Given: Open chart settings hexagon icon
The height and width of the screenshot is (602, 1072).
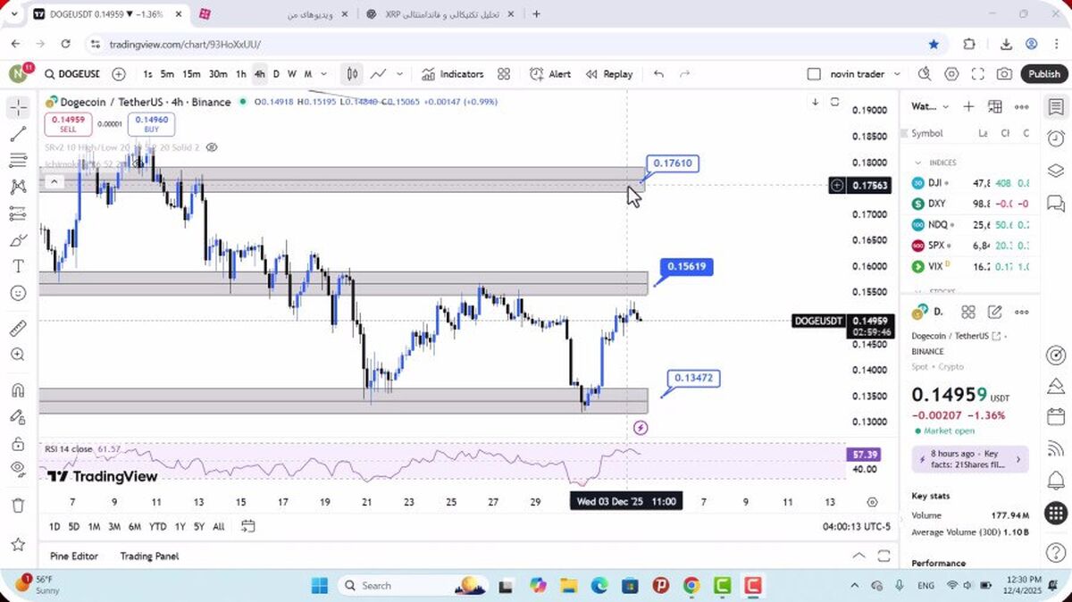Looking at the screenshot, I should pyautogui.click(x=951, y=74).
